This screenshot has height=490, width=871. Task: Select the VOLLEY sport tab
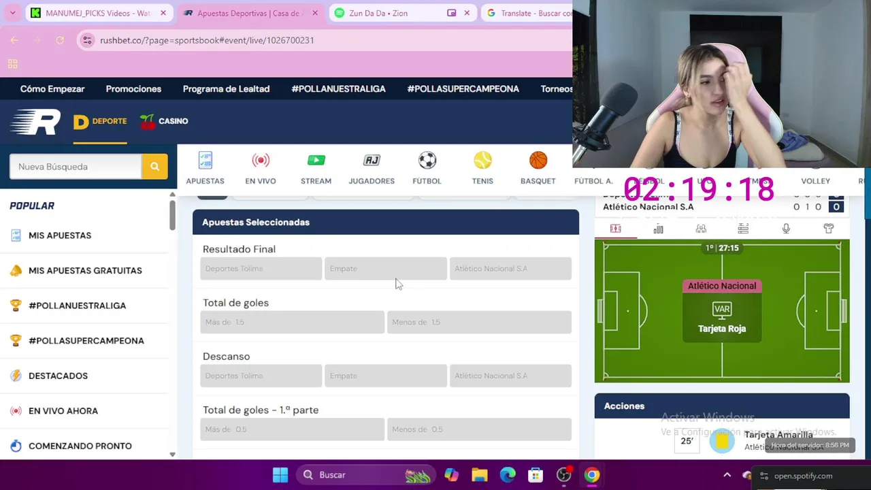click(x=815, y=181)
